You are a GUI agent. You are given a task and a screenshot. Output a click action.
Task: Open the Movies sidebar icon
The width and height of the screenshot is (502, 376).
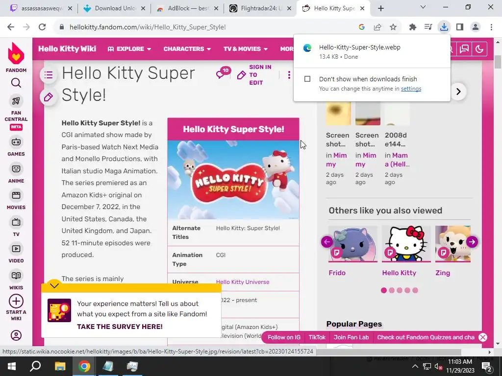16,195
